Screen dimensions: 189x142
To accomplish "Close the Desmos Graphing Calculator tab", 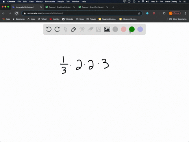I will [x=74, y=7].
